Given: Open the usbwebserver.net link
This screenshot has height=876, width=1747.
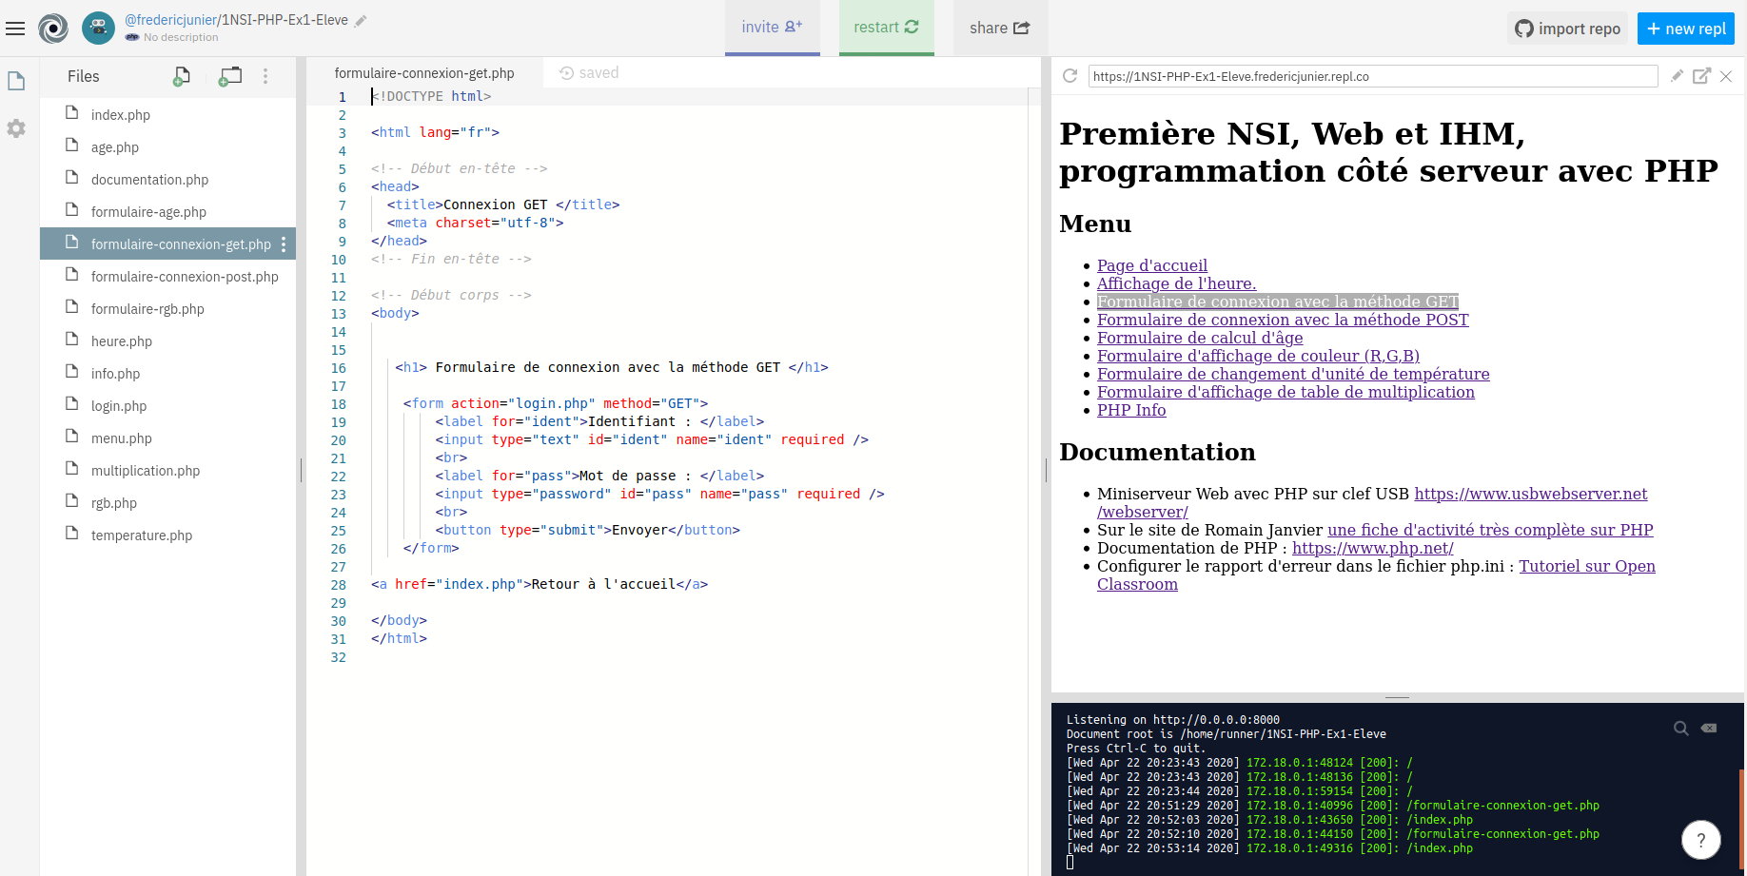Looking at the screenshot, I should pyautogui.click(x=1530, y=494).
